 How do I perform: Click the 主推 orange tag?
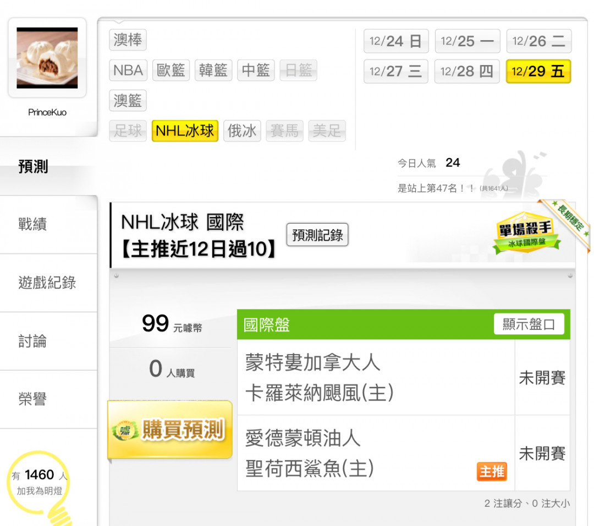(x=492, y=472)
